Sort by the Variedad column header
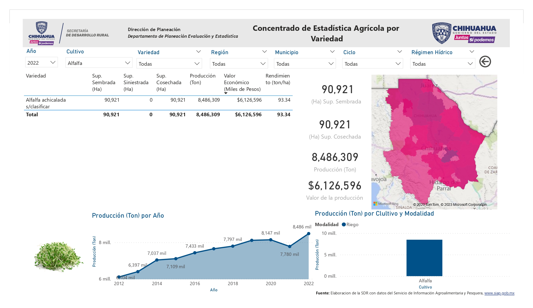 pos(36,76)
